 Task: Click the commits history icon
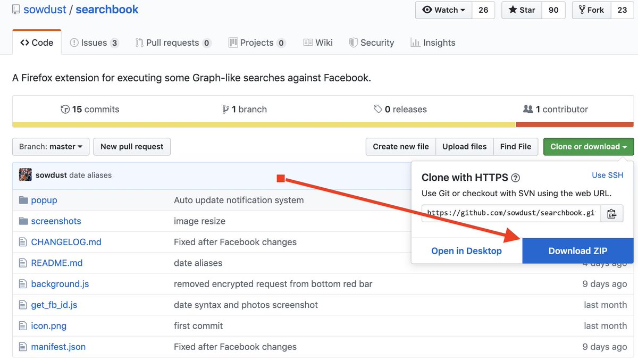click(x=65, y=110)
